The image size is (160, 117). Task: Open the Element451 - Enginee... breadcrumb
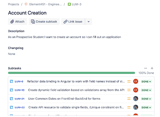pyautogui.click(x=45, y=4)
